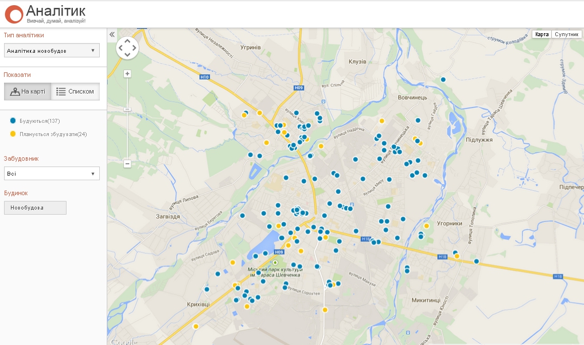Open the Тип аналітики dropdown
The height and width of the screenshot is (345, 584).
52,51
